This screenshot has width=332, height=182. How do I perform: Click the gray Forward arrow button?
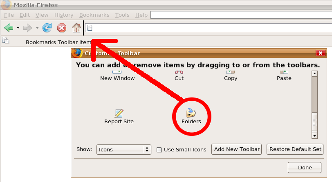27,28
